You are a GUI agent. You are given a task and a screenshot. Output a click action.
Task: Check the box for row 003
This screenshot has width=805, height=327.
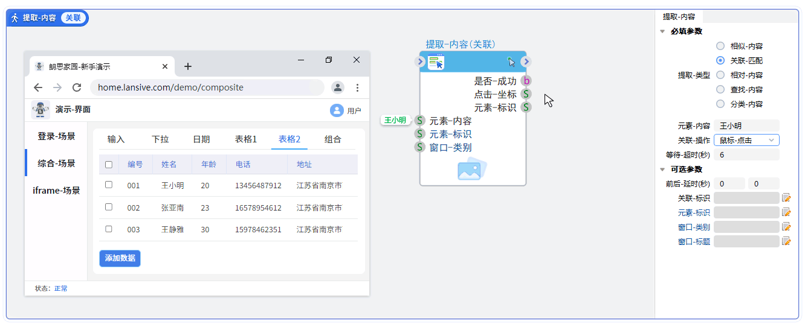109,229
